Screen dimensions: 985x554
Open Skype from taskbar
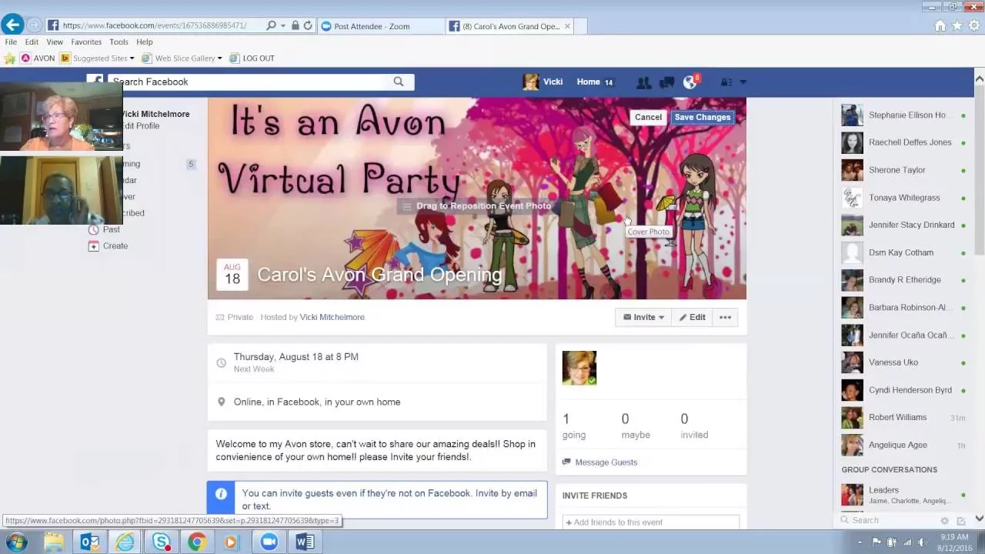162,542
